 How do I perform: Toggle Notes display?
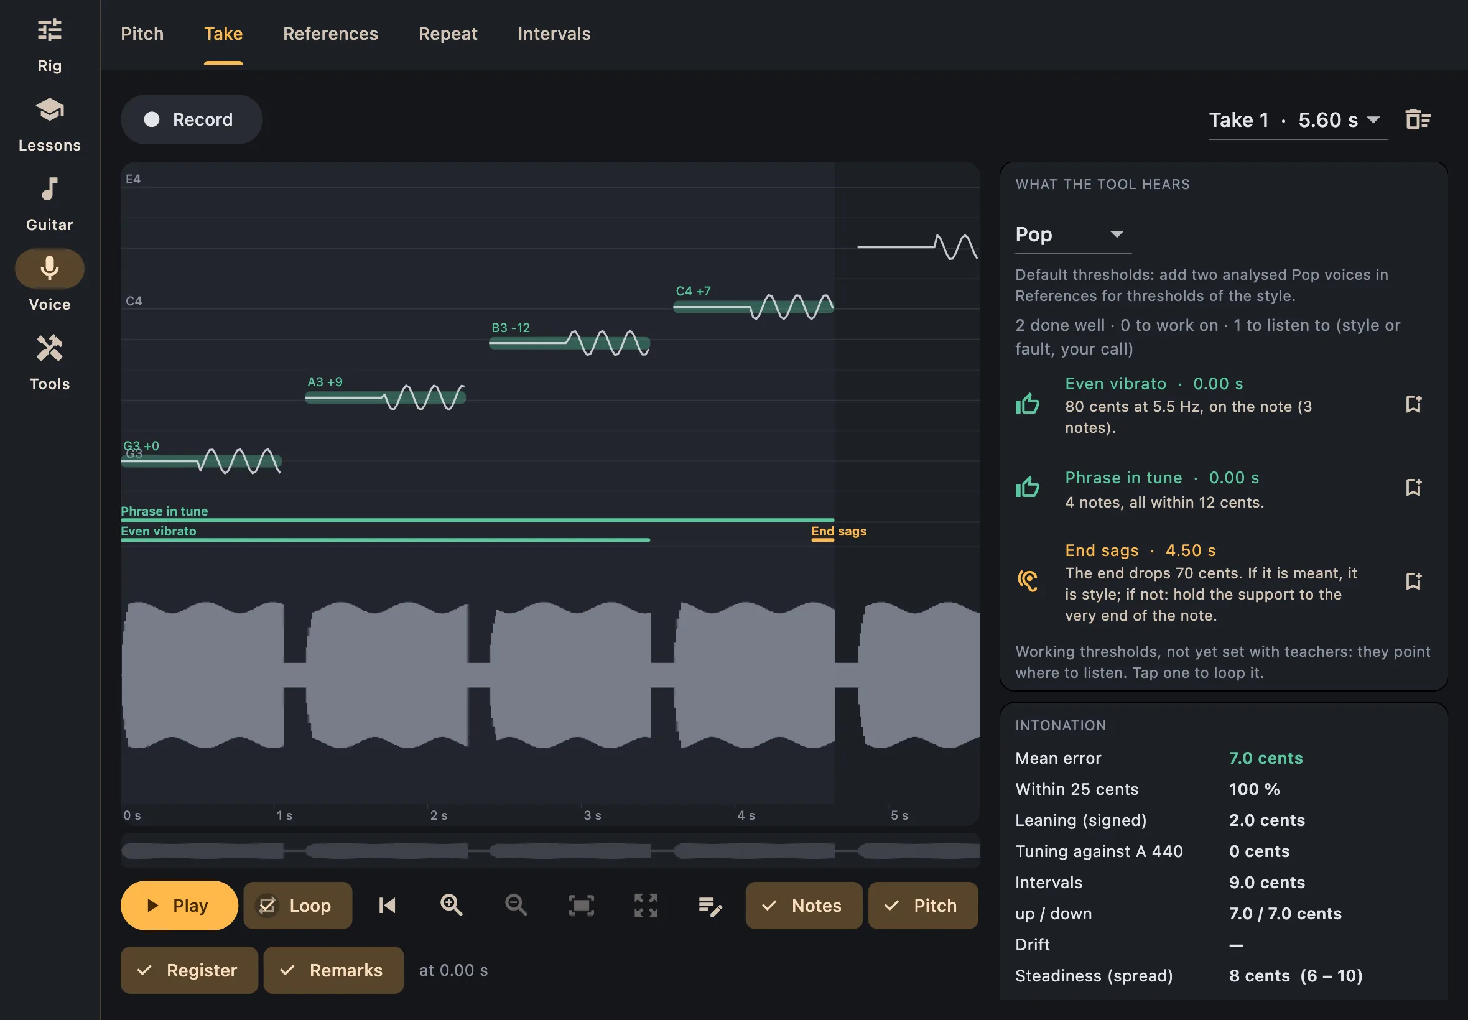pyautogui.click(x=803, y=905)
